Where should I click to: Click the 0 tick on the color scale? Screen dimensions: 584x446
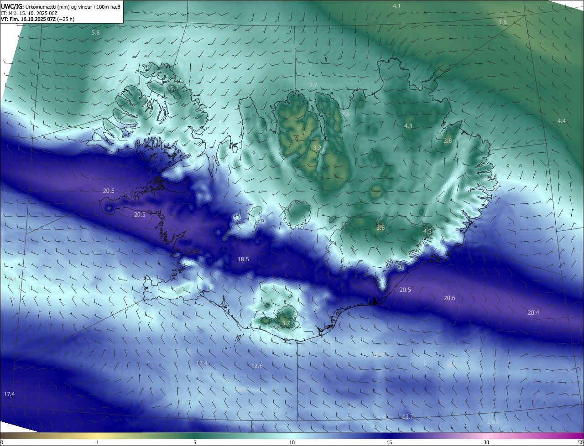coord(2,442)
